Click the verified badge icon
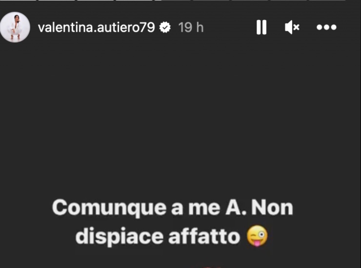Viewport: 361px width, 268px height. click(165, 27)
